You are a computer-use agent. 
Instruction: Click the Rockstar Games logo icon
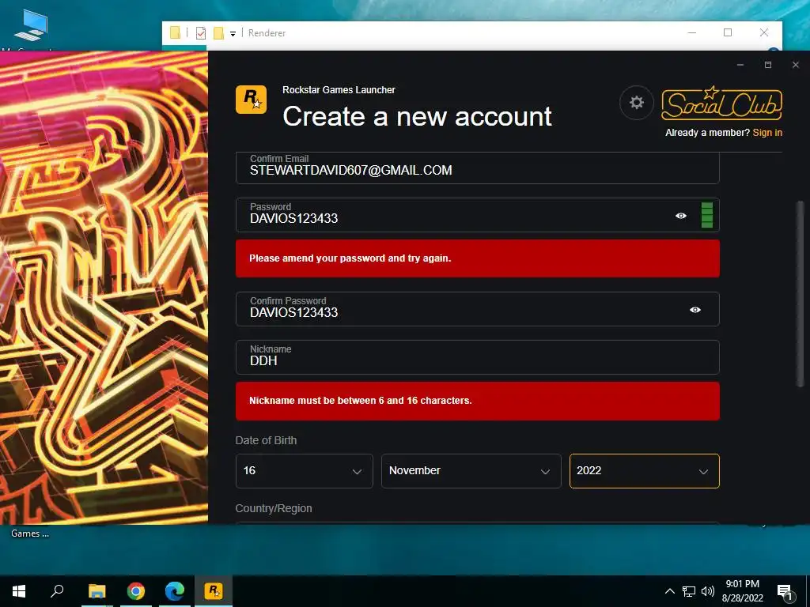tap(251, 99)
